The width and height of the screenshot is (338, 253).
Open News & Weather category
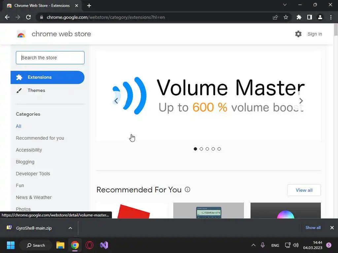pyautogui.click(x=34, y=197)
